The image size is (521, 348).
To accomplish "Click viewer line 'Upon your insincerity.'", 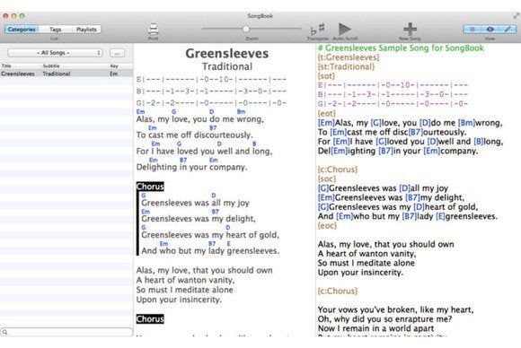I will pyautogui.click(x=179, y=300).
